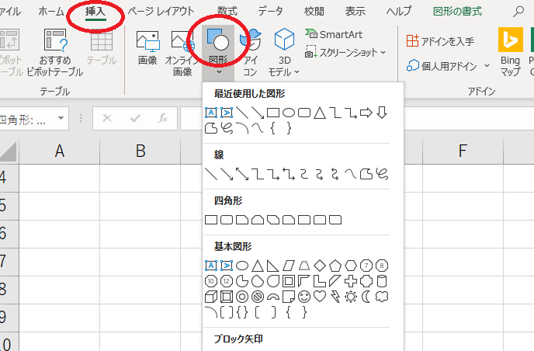534x351 pixels.
Task: Choose the double-headed arrow line in 線
Action: coord(242,174)
